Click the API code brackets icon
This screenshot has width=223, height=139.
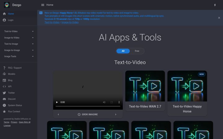[x=4, y=86]
